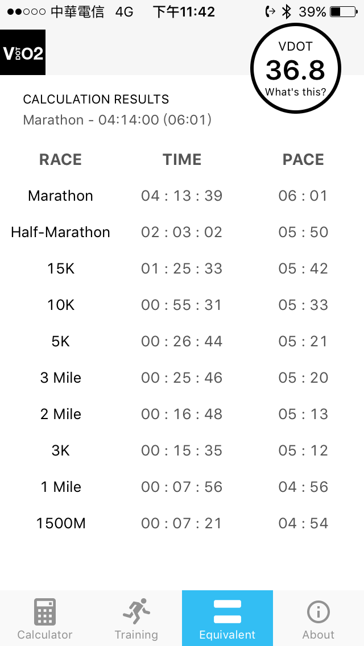Tap the 5K pace 05:21
Screen dimensions: 364x646
[303, 341]
